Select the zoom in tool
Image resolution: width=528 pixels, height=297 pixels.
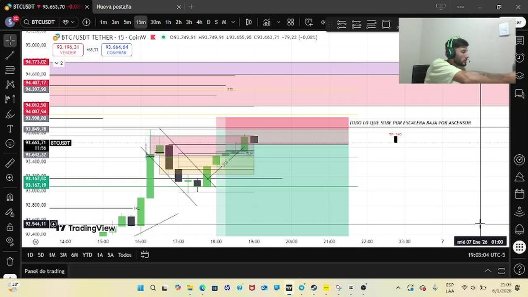coord(10,178)
